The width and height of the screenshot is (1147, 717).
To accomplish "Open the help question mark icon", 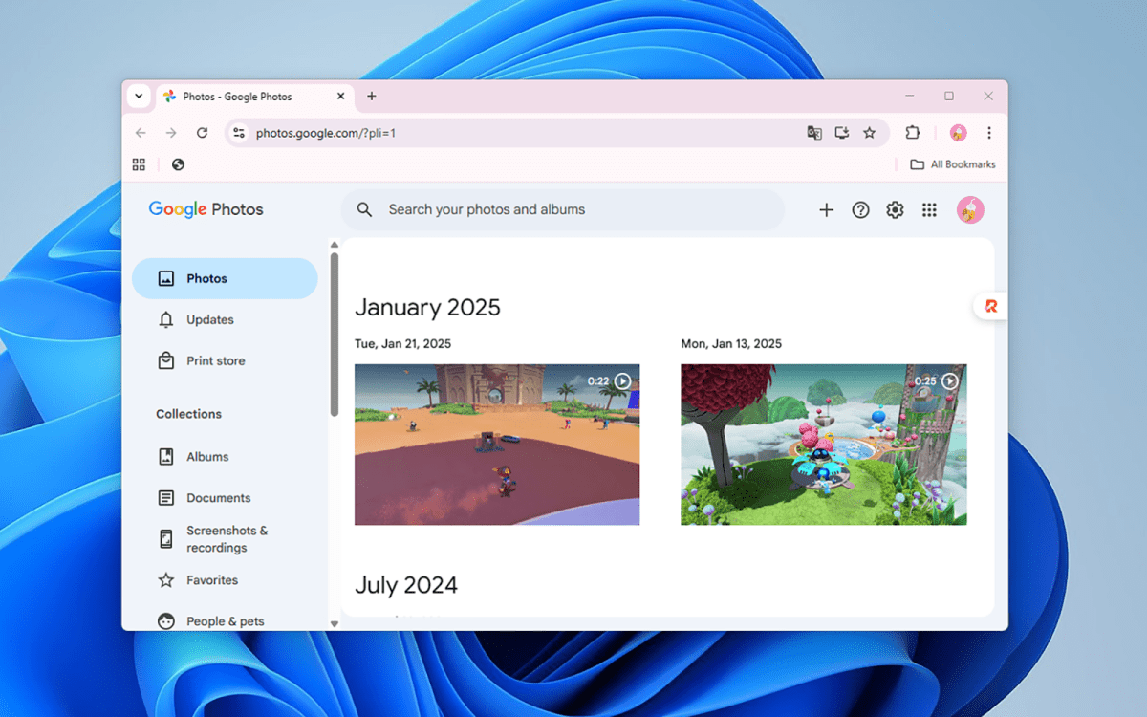I will [x=860, y=210].
